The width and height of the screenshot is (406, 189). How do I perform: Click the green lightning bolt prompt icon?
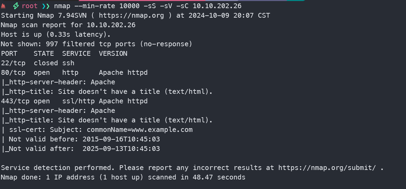coord(16,6)
